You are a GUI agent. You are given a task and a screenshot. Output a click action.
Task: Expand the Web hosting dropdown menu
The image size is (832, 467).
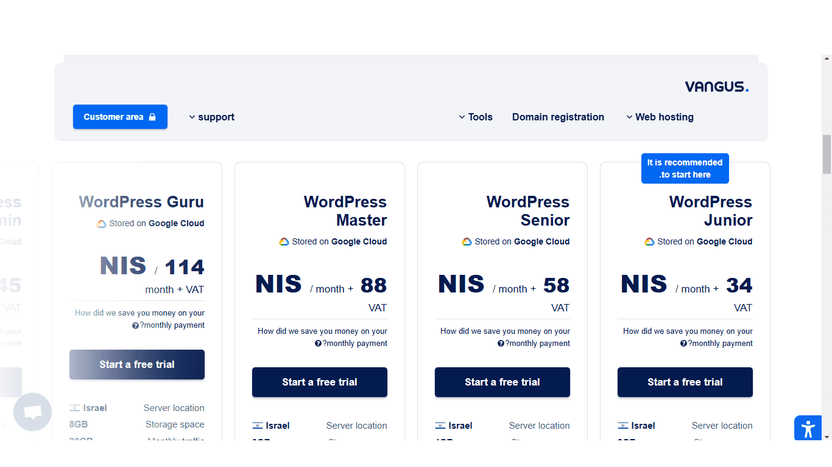(x=660, y=117)
